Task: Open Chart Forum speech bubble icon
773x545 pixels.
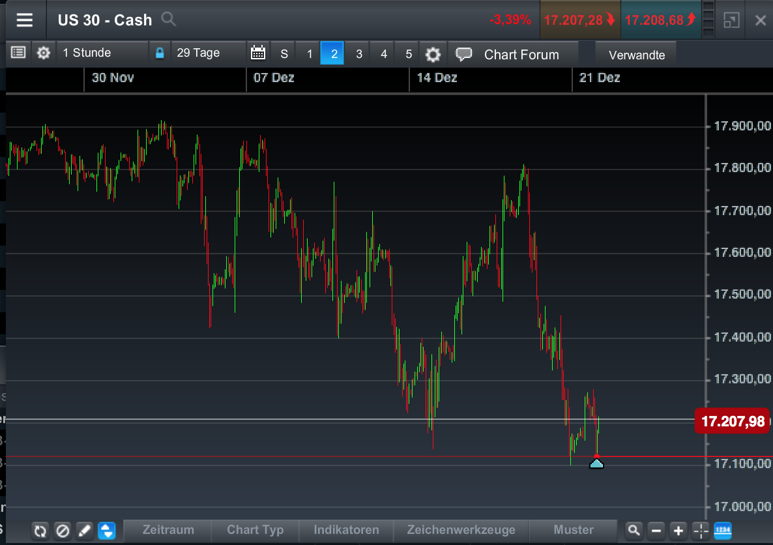Action: point(463,54)
